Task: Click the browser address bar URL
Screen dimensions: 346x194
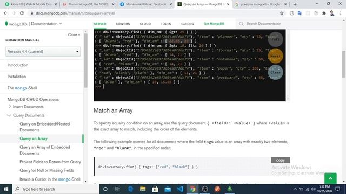Action: tap(76, 13)
